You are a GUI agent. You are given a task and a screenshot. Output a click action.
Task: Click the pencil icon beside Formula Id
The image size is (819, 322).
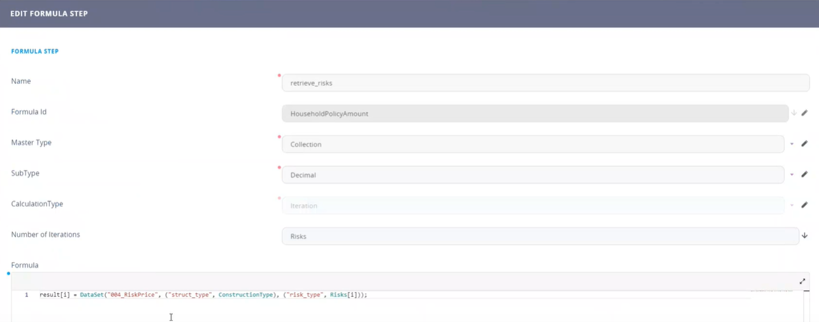[x=804, y=113]
